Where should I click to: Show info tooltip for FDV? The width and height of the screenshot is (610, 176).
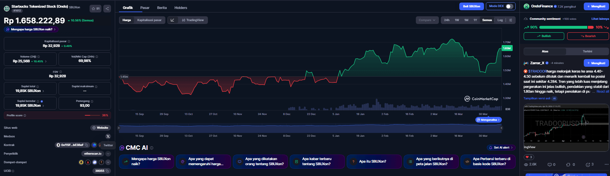click(60, 72)
